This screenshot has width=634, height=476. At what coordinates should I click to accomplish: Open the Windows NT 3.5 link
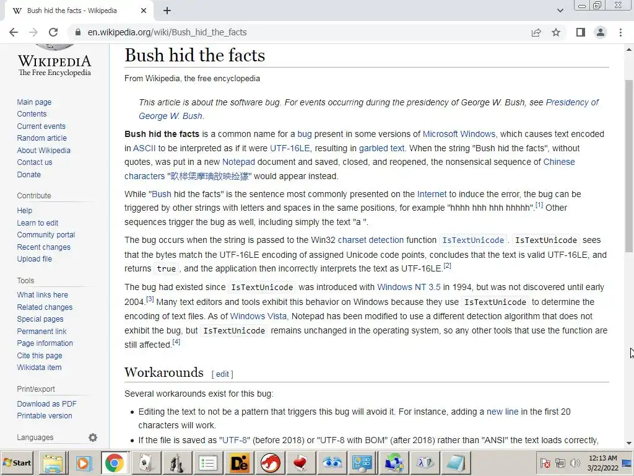[x=409, y=287]
